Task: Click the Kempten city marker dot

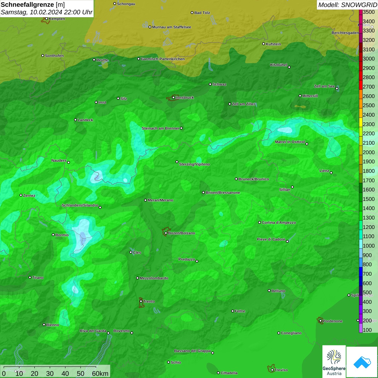Action: coord(46,19)
